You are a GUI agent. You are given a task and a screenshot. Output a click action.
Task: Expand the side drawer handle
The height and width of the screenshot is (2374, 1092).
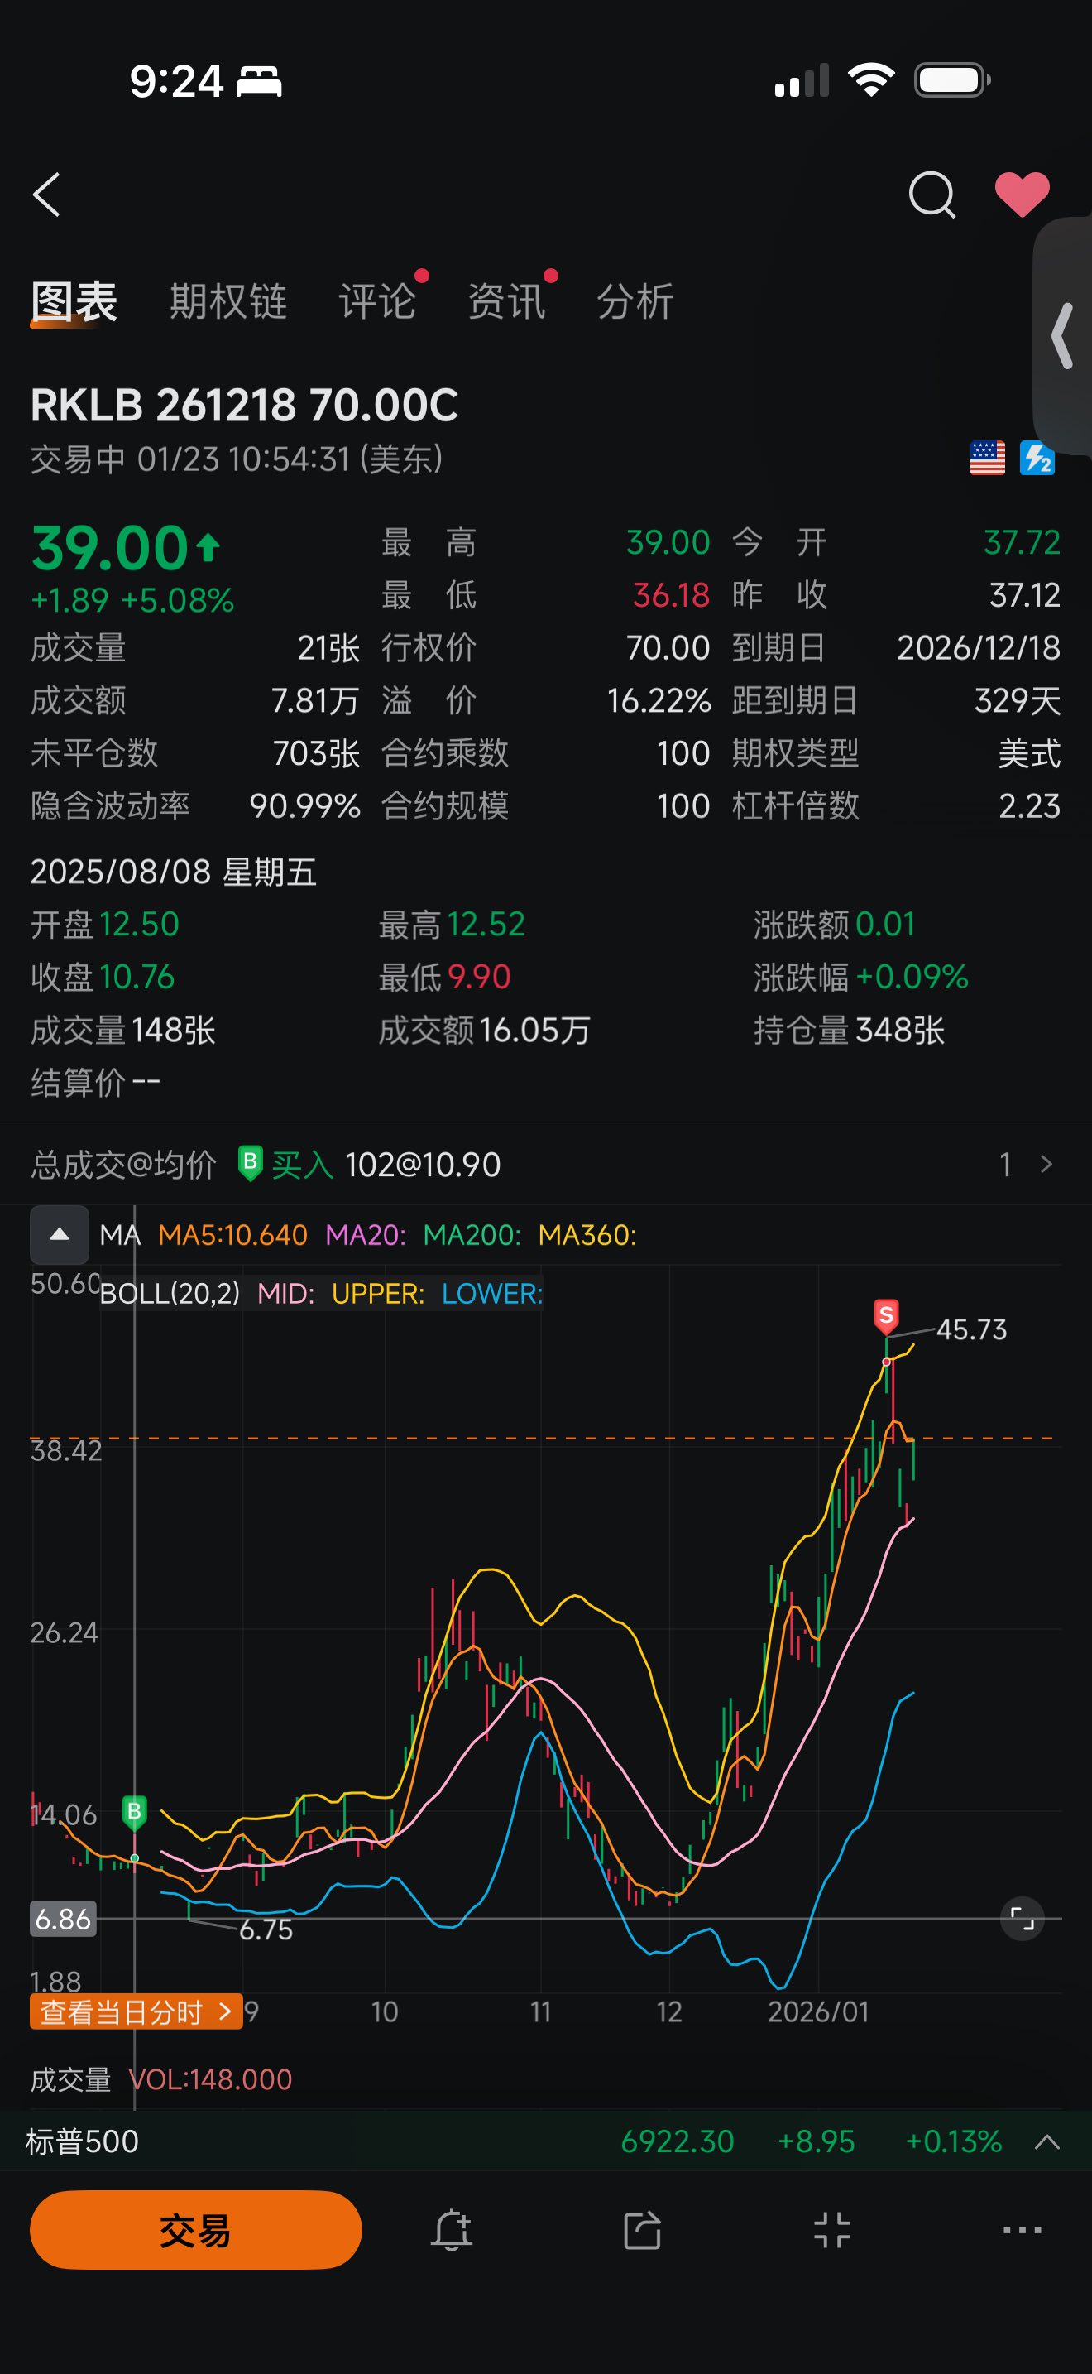[x=1062, y=335]
